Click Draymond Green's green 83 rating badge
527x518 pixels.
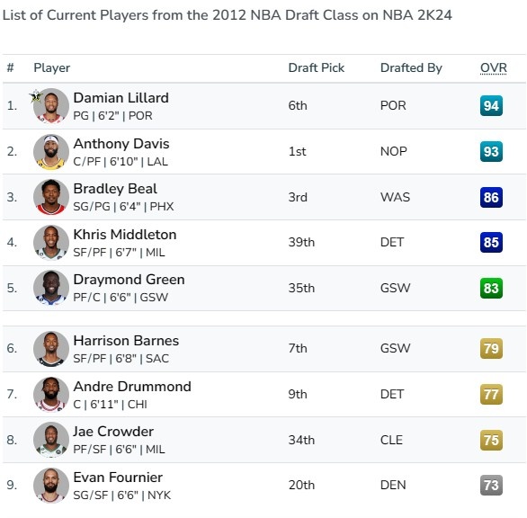(x=491, y=288)
